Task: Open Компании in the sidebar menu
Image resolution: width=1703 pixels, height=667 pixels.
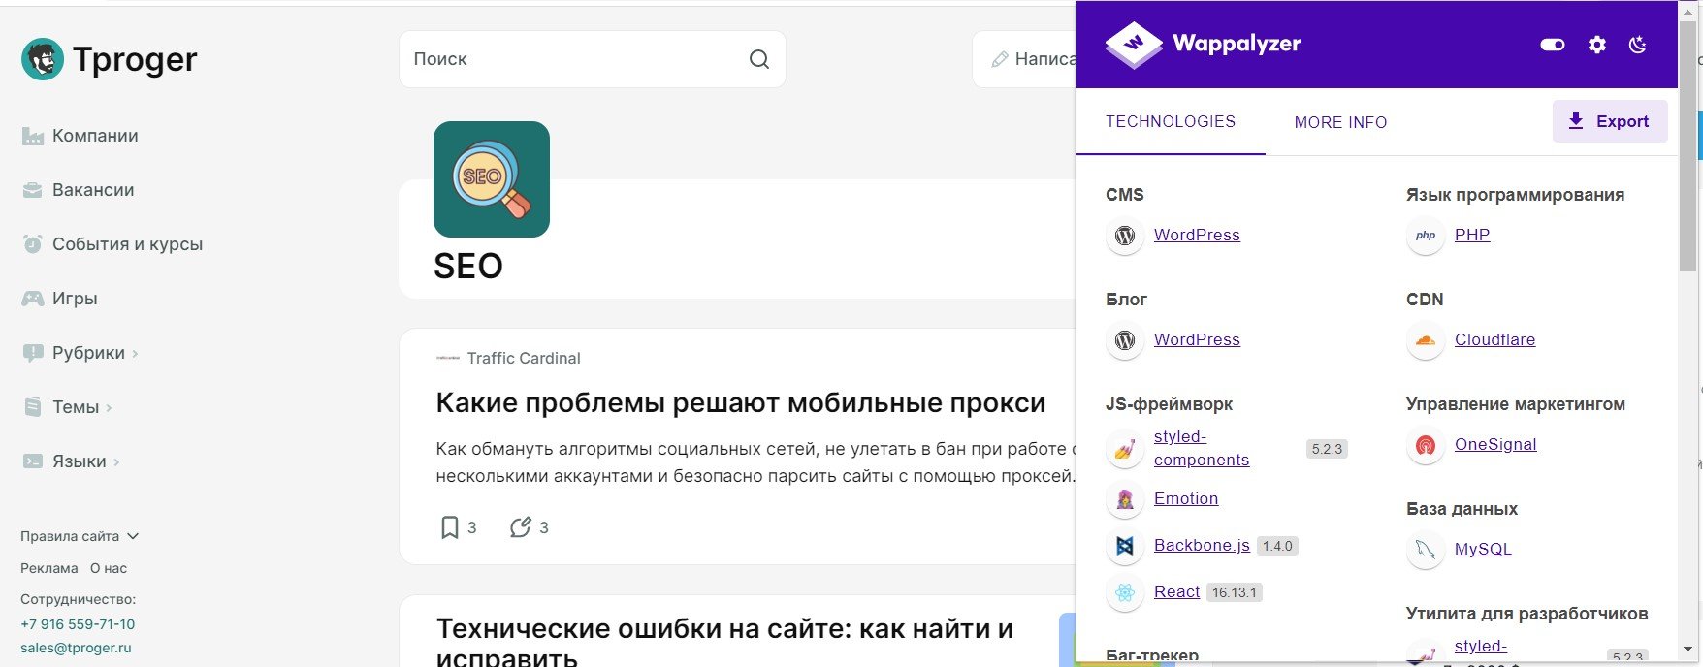Action: (x=95, y=136)
